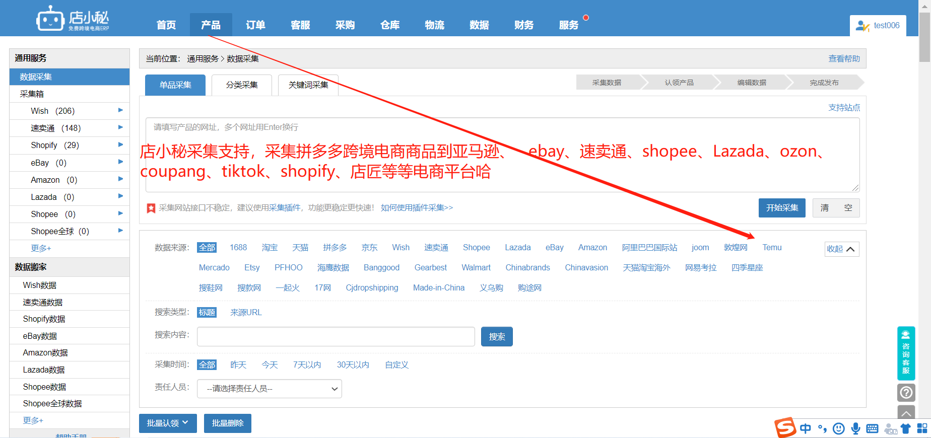Viewport: 931px width, 438px height.
Task: Filter data source by Cjdropshipping
Action: click(x=372, y=287)
